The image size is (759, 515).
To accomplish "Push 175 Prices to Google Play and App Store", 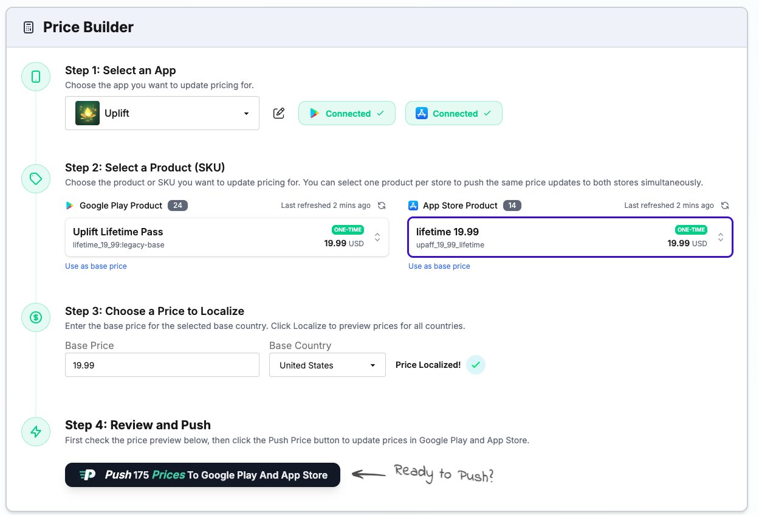I will (202, 475).
